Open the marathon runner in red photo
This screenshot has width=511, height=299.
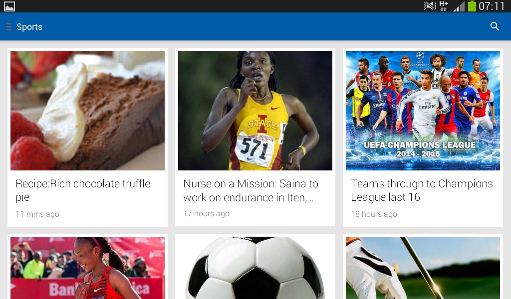(87, 268)
